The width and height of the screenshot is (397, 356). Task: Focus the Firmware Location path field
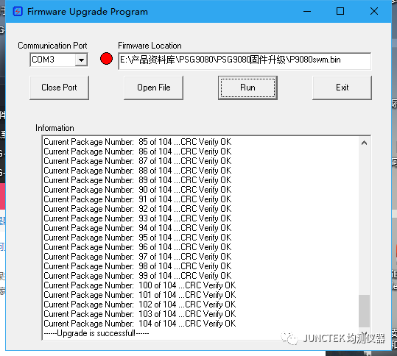(245, 60)
